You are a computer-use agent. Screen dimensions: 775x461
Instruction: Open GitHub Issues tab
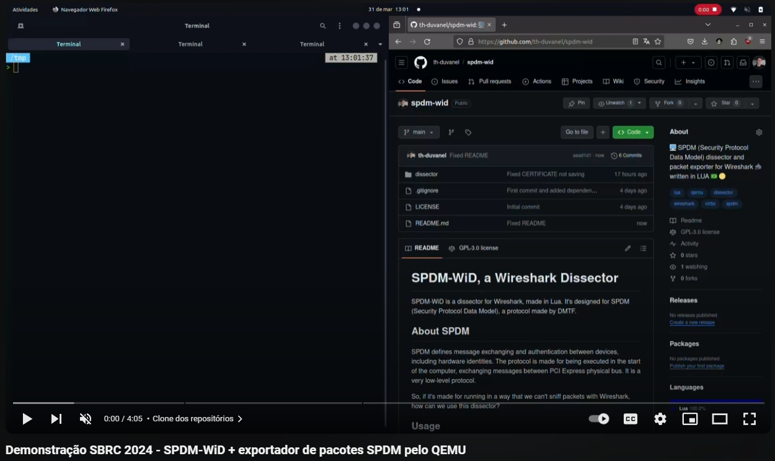tap(445, 81)
